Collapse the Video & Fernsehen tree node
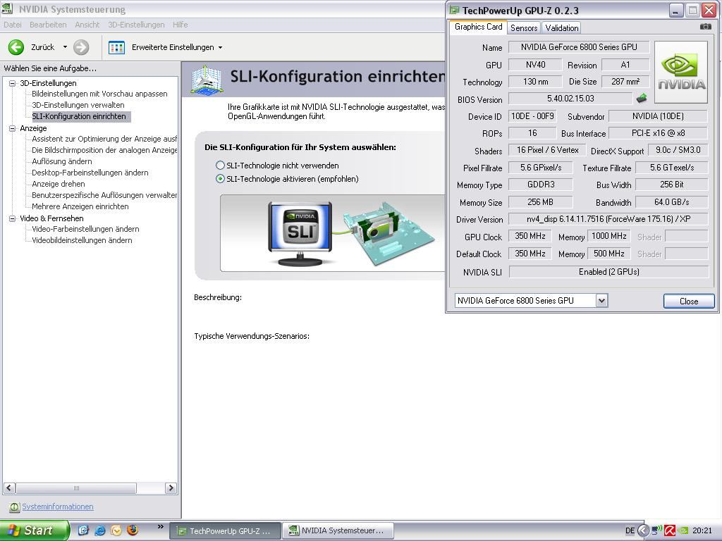Image resolution: width=722 pixels, height=541 pixels. (x=13, y=218)
